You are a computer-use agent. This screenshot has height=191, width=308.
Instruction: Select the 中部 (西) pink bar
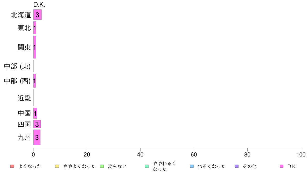(x=34, y=81)
